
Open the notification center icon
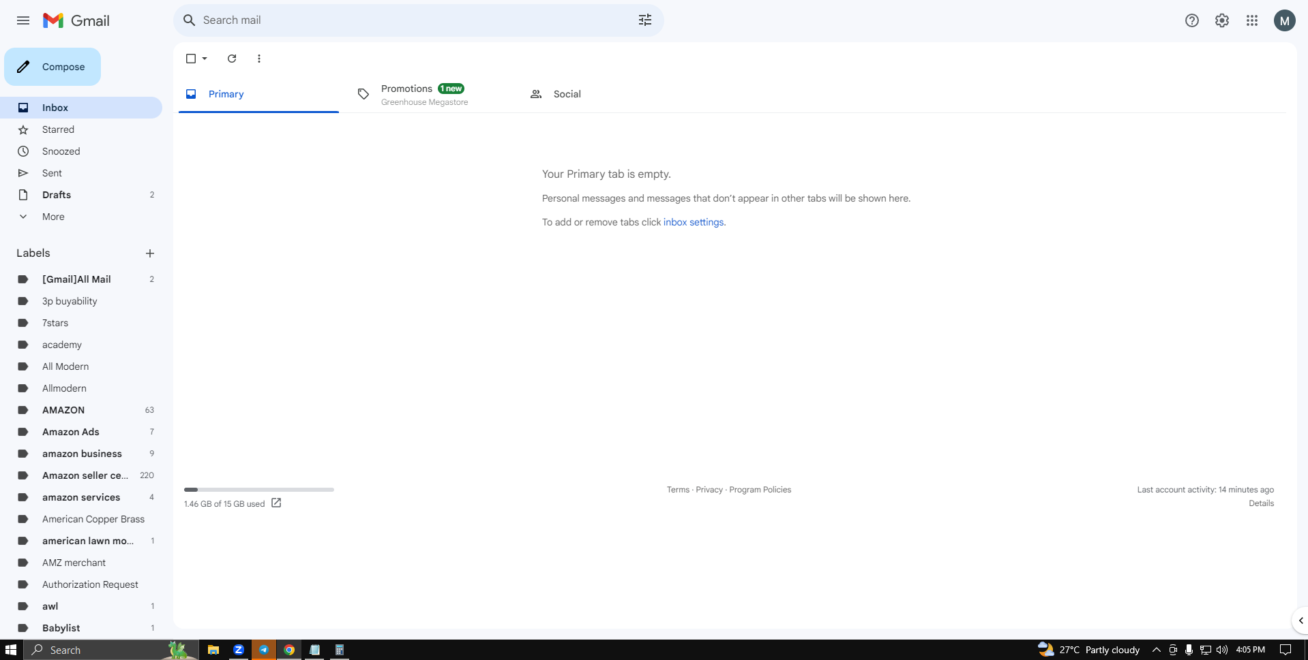(1285, 650)
